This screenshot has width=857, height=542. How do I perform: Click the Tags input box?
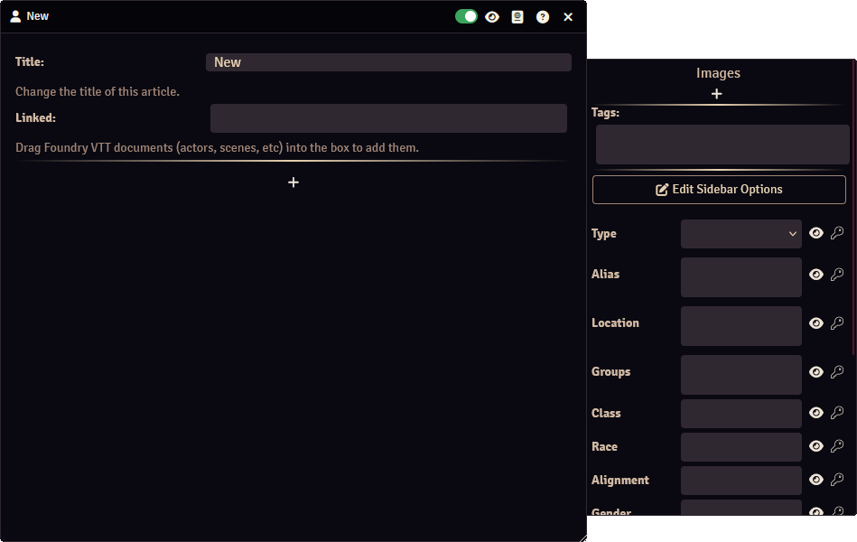tap(722, 145)
